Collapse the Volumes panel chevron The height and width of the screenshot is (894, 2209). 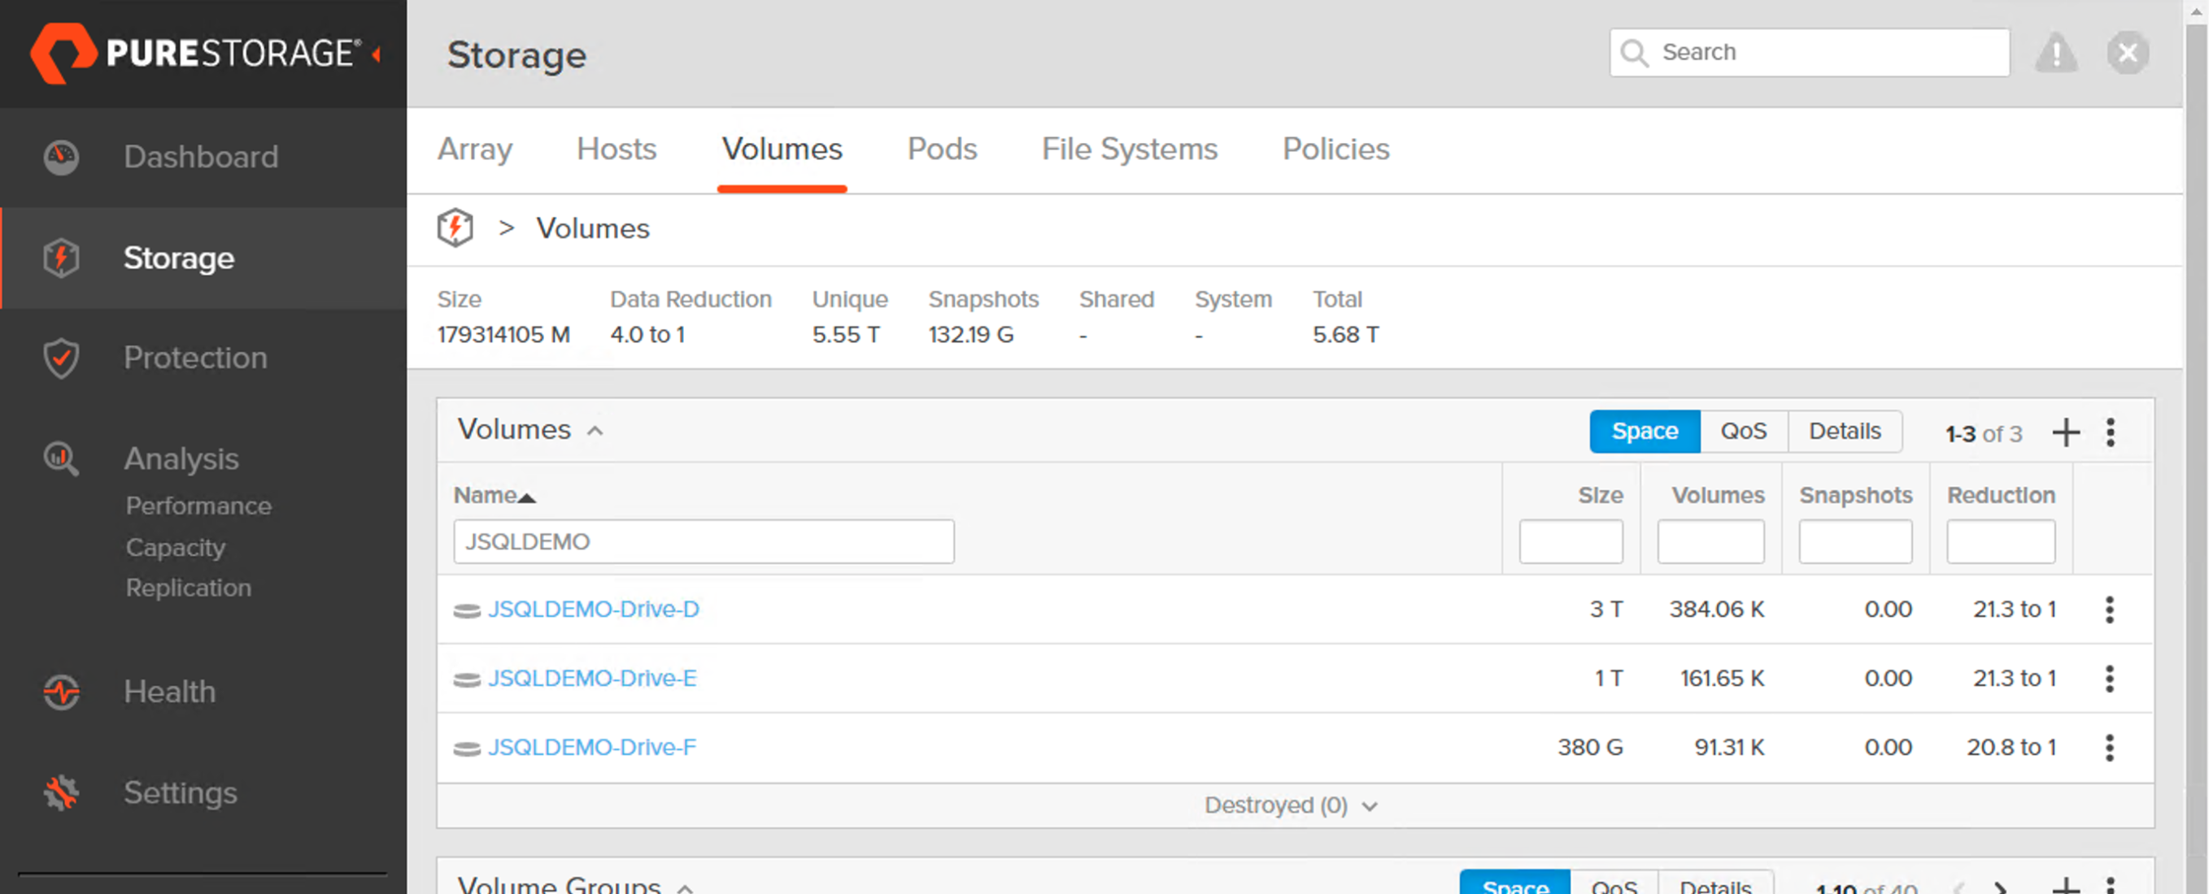coord(595,431)
